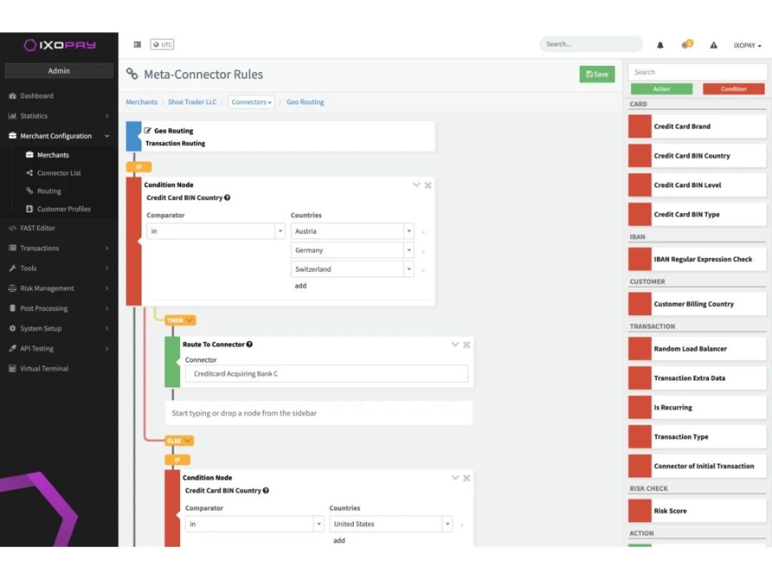The width and height of the screenshot is (772, 579).
Task: Filter nodes by Action
Action: pos(661,89)
